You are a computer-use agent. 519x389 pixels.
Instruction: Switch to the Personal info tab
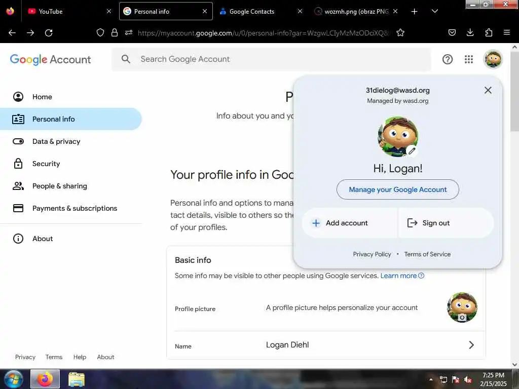tap(166, 11)
